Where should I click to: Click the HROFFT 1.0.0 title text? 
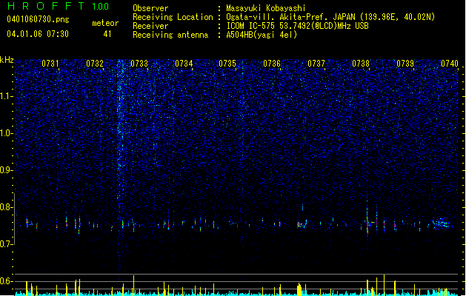(x=58, y=6)
